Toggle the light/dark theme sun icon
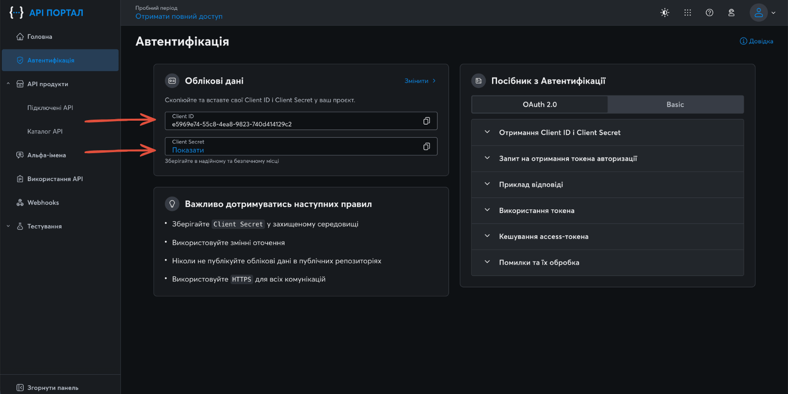This screenshot has height=394, width=788. coord(665,13)
